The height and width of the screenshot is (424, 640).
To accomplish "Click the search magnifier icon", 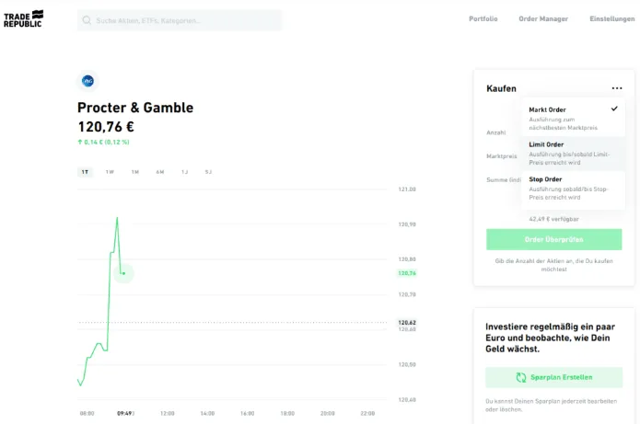I will (x=87, y=20).
